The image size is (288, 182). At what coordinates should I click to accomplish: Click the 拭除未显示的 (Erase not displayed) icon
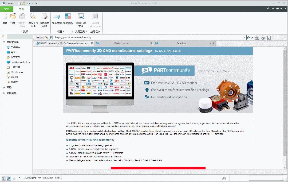tap(45, 17)
